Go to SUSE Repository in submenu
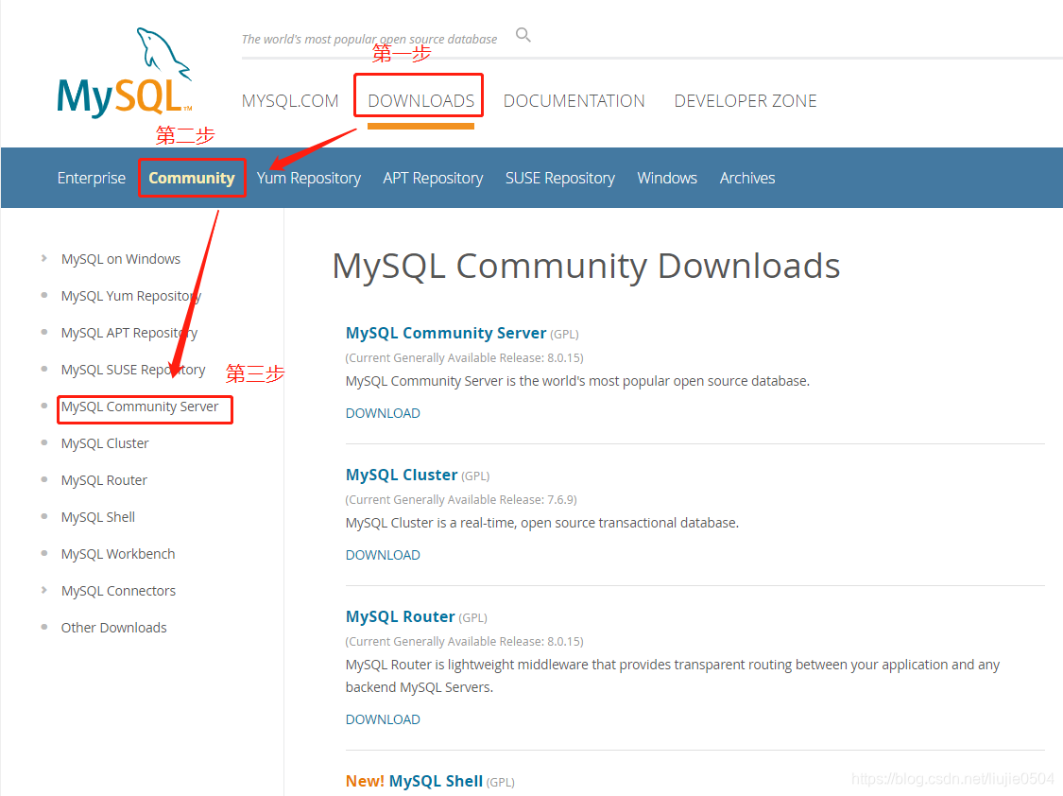Screen dimensions: 1063x796 point(560,179)
